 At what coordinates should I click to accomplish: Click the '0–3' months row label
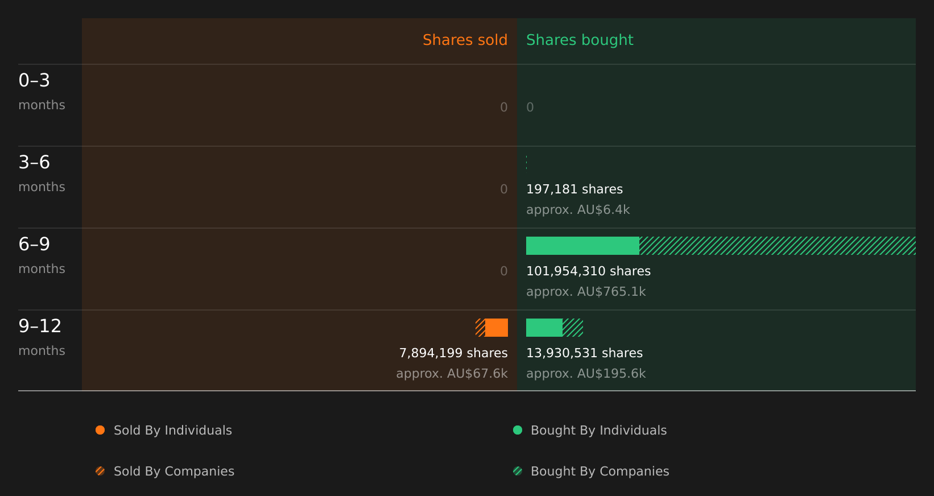pyautogui.click(x=34, y=80)
